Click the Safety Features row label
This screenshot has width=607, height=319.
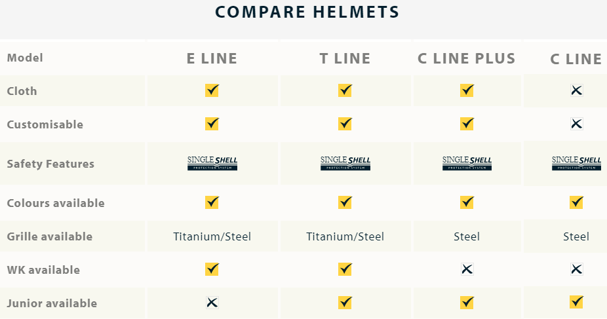[x=50, y=164]
